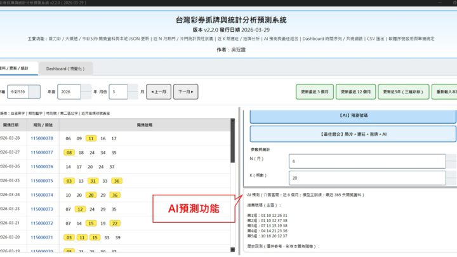Viewport: 457px width, 257px height.
Task: Click the next month arrow button
Action: 186,92
